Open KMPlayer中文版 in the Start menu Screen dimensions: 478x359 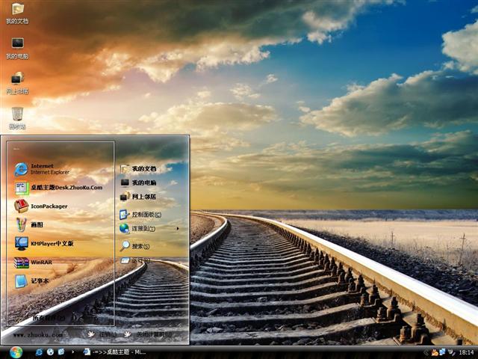51,243
